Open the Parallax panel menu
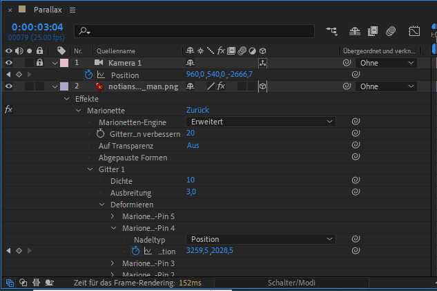The width and height of the screenshot is (437, 291). pyautogui.click(x=72, y=10)
